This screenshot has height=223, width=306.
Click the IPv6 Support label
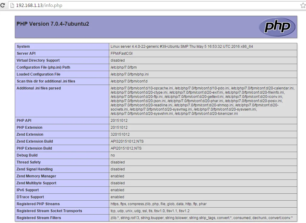click(x=28, y=190)
